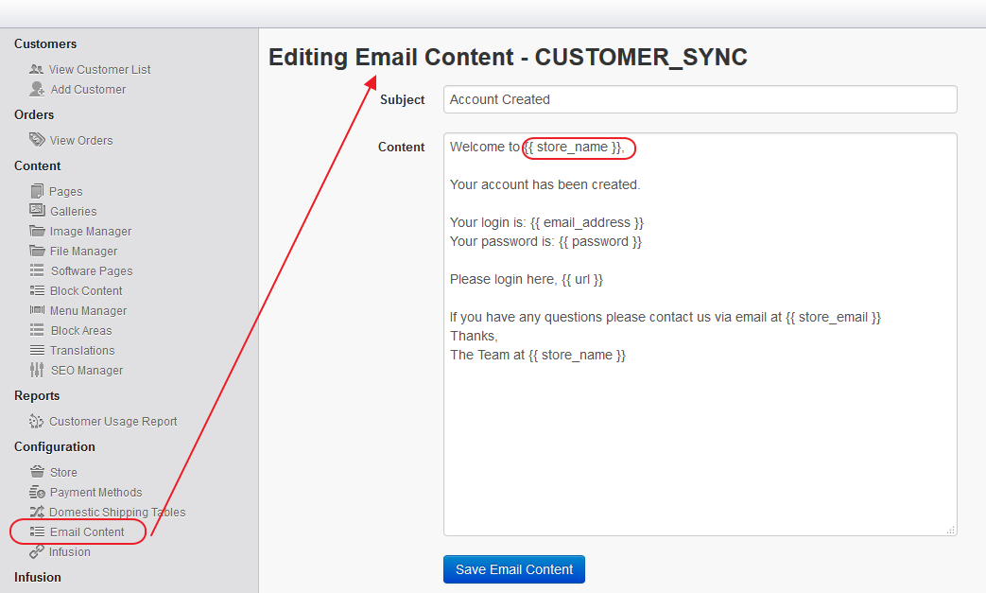Select Email Content in Configuration

tap(87, 532)
